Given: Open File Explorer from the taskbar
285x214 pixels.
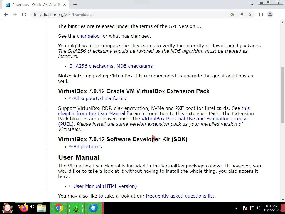Looking at the screenshot, I should coord(41,208).
